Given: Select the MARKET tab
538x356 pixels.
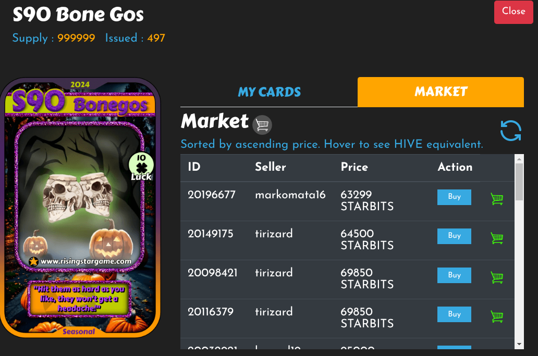Looking at the screenshot, I should [x=441, y=92].
